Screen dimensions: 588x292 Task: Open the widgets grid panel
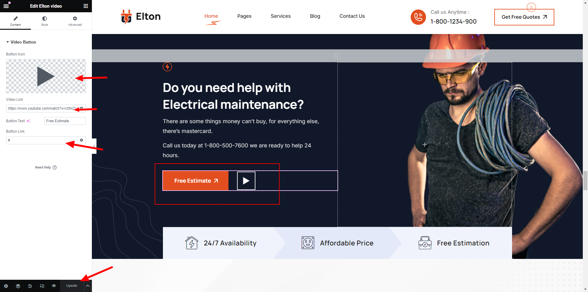point(86,6)
